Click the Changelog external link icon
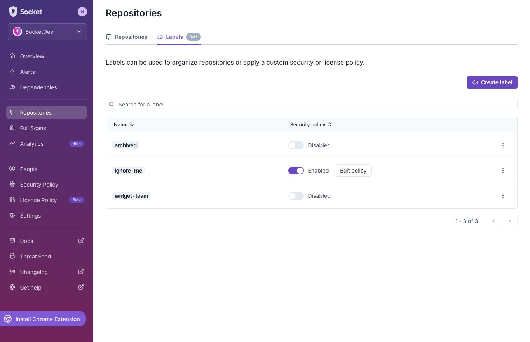Image resolution: width=530 pixels, height=342 pixels. [81, 272]
